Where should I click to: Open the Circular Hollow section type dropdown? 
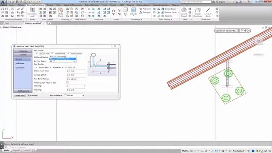pos(44,54)
